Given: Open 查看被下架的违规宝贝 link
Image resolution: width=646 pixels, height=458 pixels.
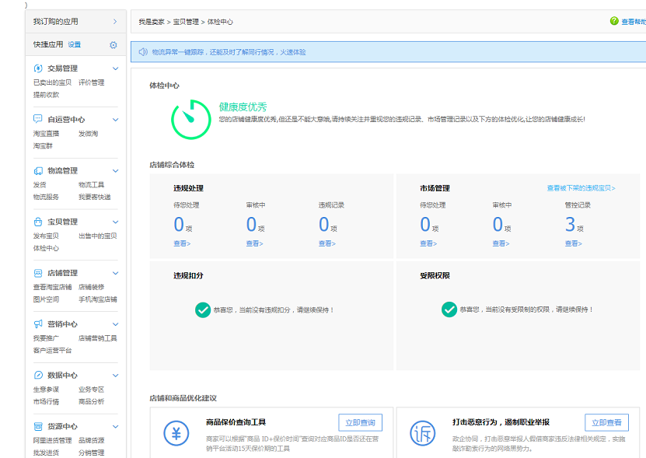Looking at the screenshot, I should pyautogui.click(x=581, y=188).
